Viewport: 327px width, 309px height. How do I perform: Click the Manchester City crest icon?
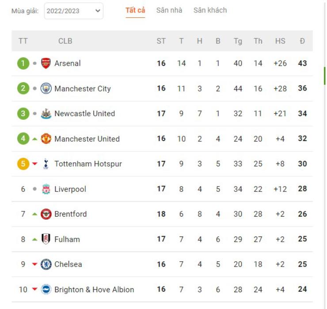pyautogui.click(x=46, y=88)
